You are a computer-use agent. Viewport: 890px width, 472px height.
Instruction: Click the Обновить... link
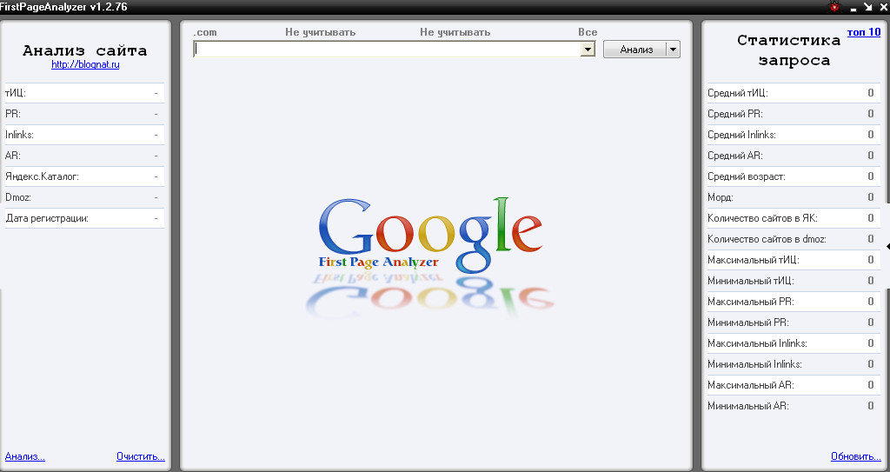tap(855, 456)
